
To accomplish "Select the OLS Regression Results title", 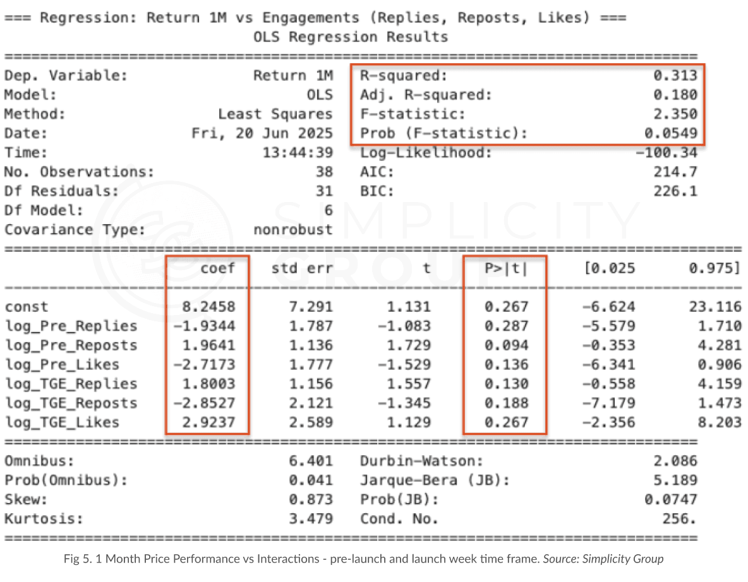I will [x=351, y=37].
